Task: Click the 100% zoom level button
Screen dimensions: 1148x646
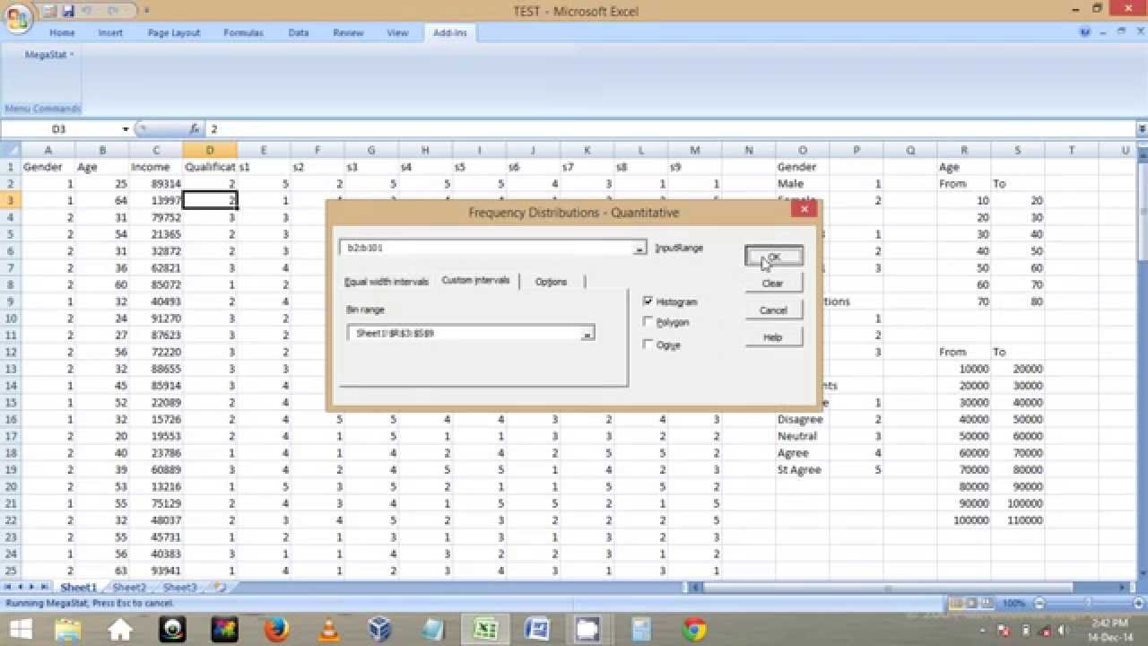Action: [1013, 604]
